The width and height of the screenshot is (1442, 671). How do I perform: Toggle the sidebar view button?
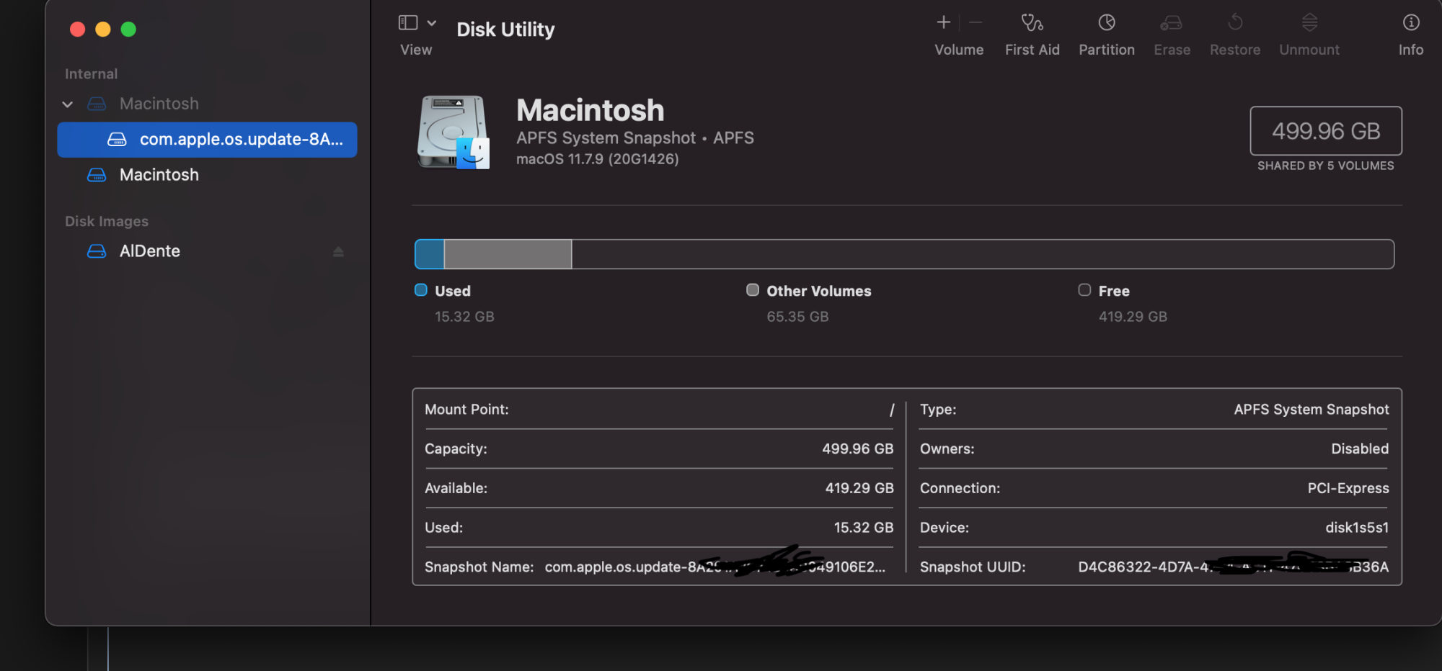point(408,23)
